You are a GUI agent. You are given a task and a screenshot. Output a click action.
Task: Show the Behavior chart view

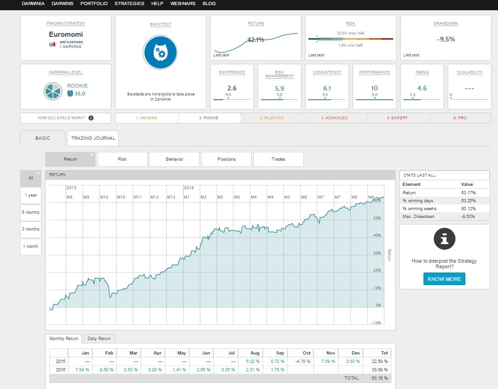point(174,159)
